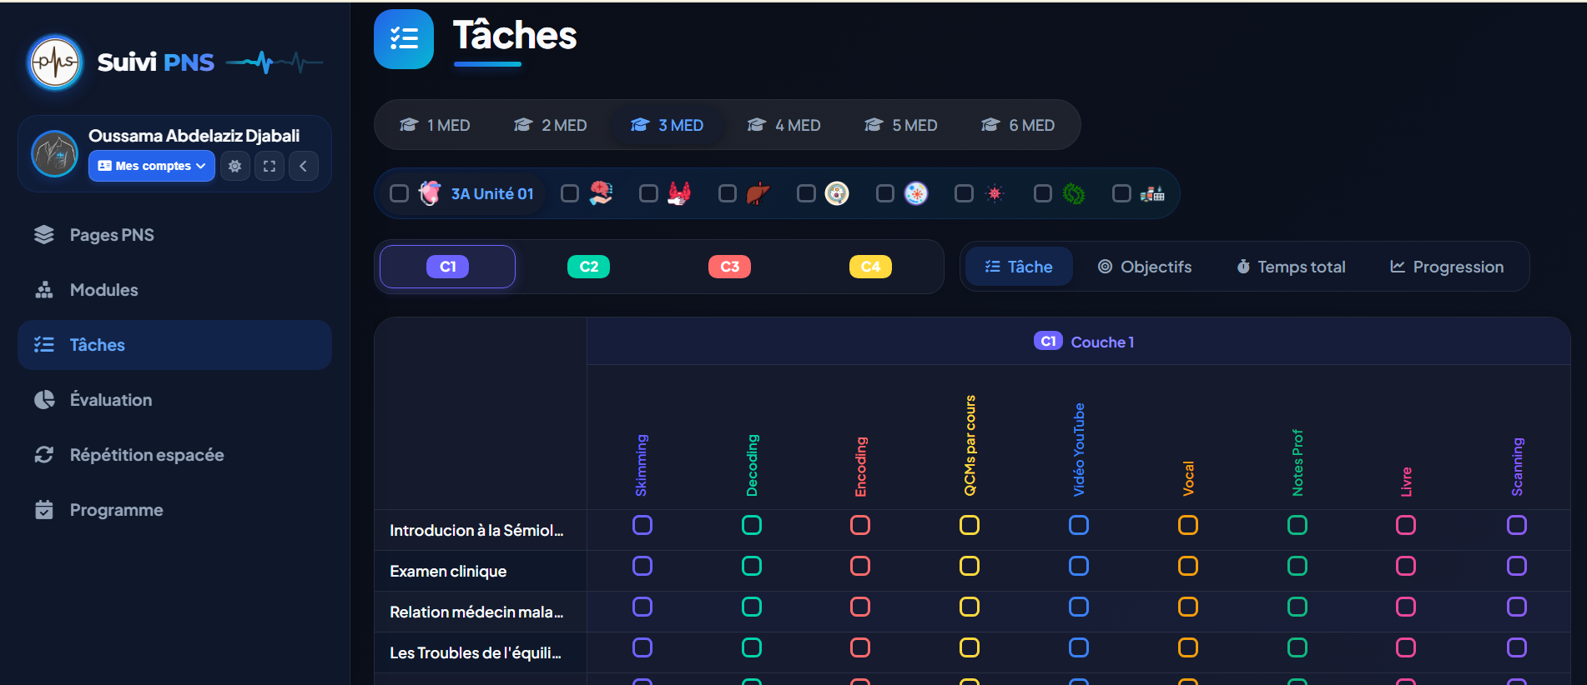Select the thyroid unit icon

tap(679, 193)
